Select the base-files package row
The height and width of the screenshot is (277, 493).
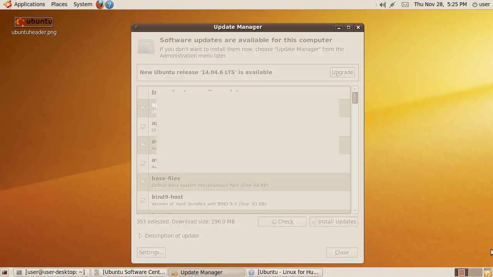(244, 182)
